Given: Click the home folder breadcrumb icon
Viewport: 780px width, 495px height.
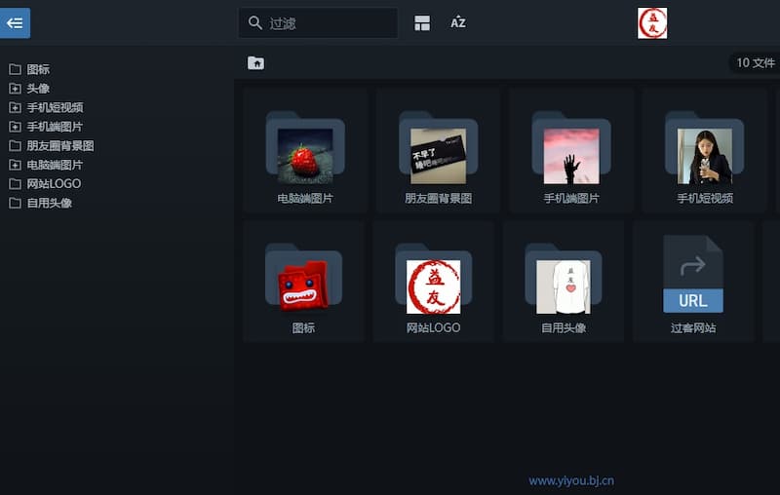Looking at the screenshot, I should point(255,63).
